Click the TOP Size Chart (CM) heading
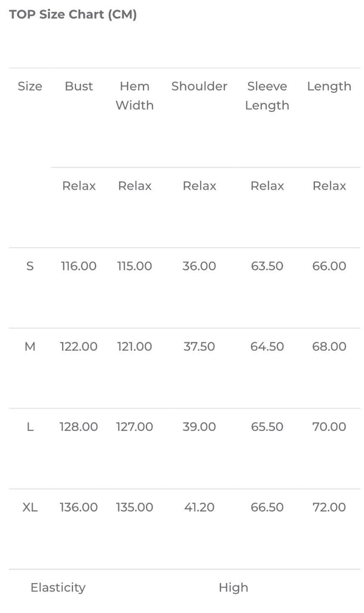Screen dimensions: 364x613 (x=73, y=15)
